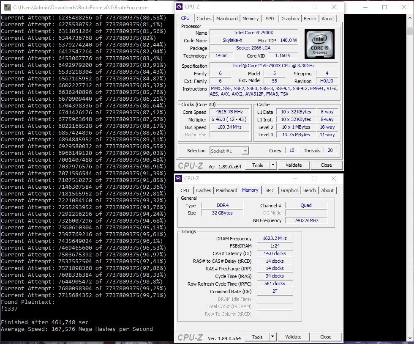Viewport: 414px width, 344px height.
Task: Click the Finished after 461,748 sec line
Action: click(45, 322)
